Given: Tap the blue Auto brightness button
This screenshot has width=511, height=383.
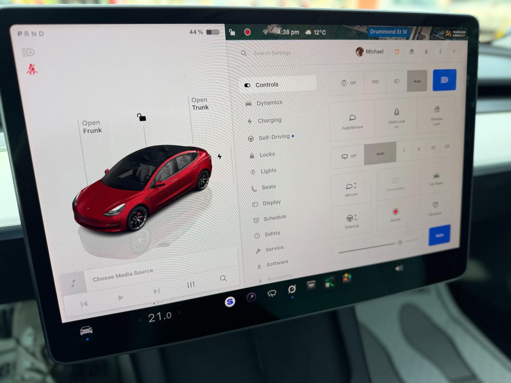Looking at the screenshot, I should tap(440, 235).
